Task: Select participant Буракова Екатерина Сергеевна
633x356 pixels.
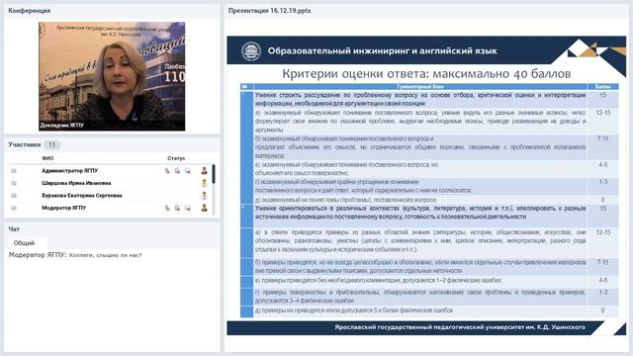Action: coord(82,196)
